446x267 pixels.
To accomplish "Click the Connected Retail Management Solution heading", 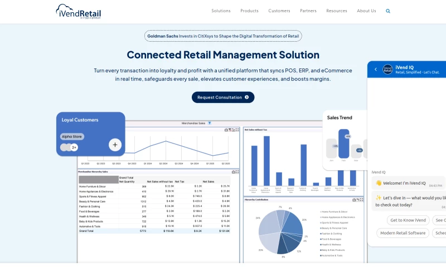I will 223,55.
